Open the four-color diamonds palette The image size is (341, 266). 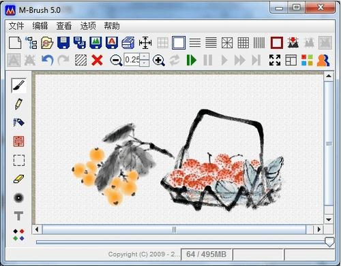coord(18,235)
